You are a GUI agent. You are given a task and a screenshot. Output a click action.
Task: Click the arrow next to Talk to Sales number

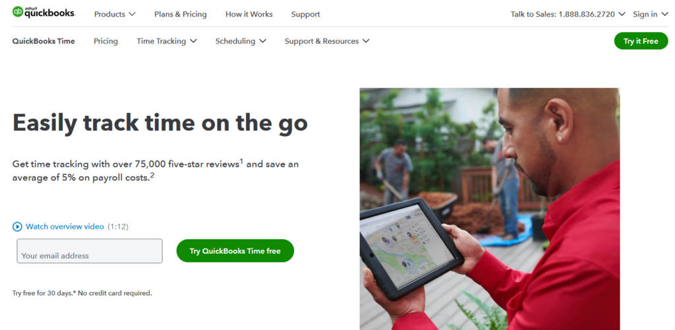point(622,14)
